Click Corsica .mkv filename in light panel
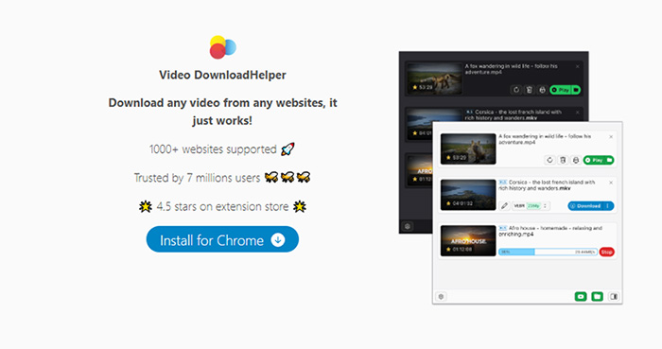 (x=547, y=185)
